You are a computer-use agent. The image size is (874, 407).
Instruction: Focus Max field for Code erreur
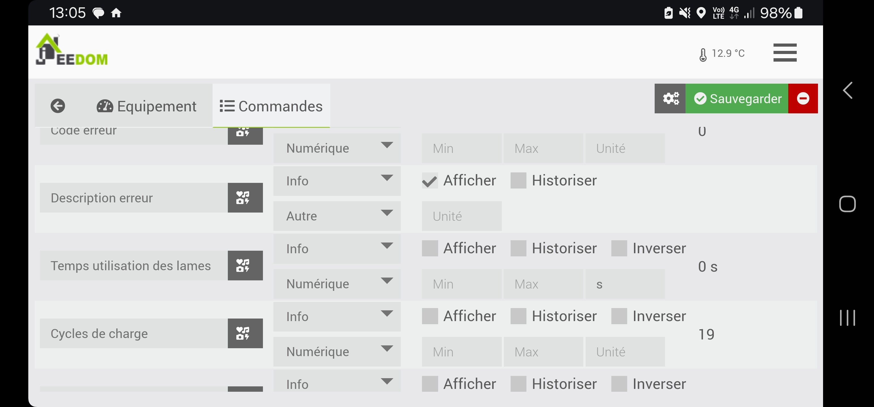click(543, 148)
